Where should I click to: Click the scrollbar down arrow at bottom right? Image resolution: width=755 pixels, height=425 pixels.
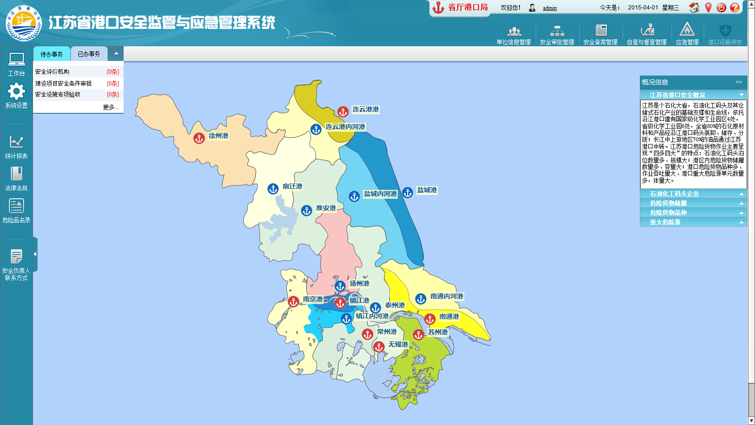[x=751, y=421]
